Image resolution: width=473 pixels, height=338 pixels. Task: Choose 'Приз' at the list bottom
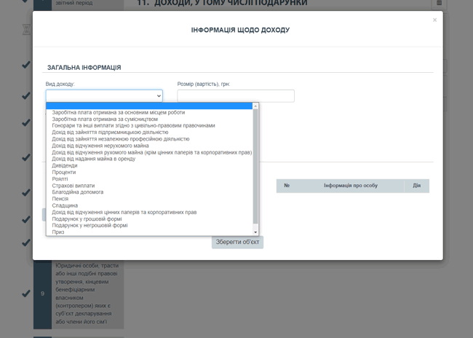click(x=58, y=232)
